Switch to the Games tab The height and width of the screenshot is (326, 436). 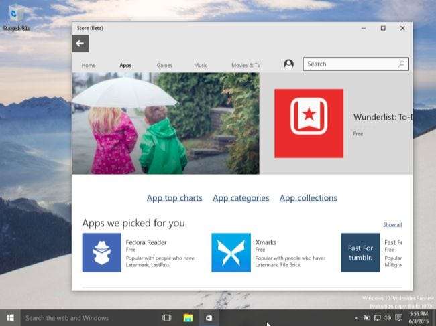164,65
